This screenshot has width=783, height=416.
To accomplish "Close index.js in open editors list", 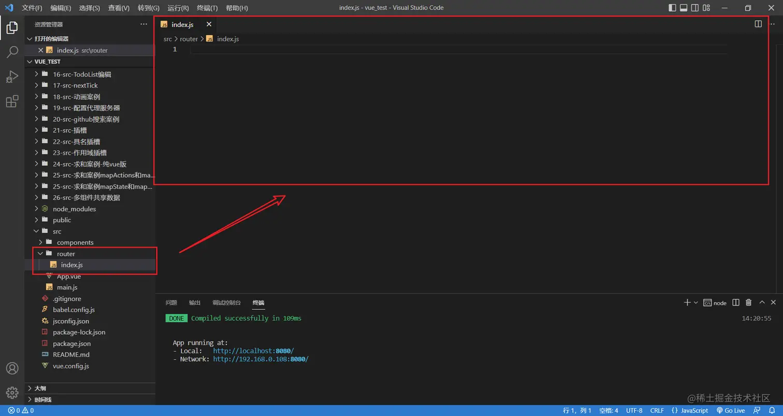I will click(41, 50).
